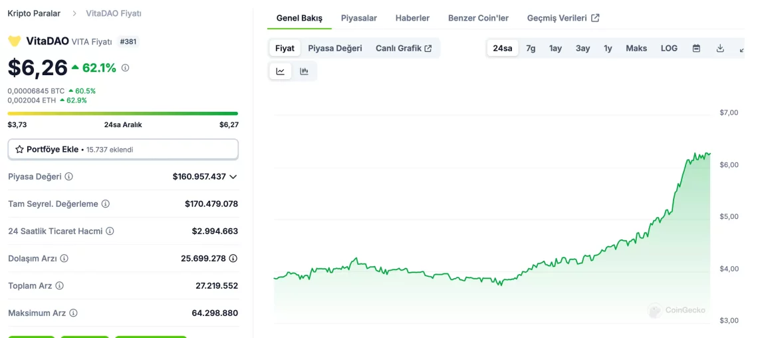
Task: Set chart range to 1y
Action: click(608, 48)
